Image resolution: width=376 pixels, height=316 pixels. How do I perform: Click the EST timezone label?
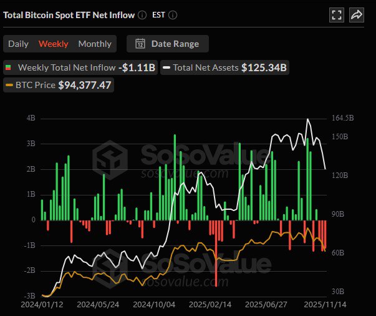(159, 15)
